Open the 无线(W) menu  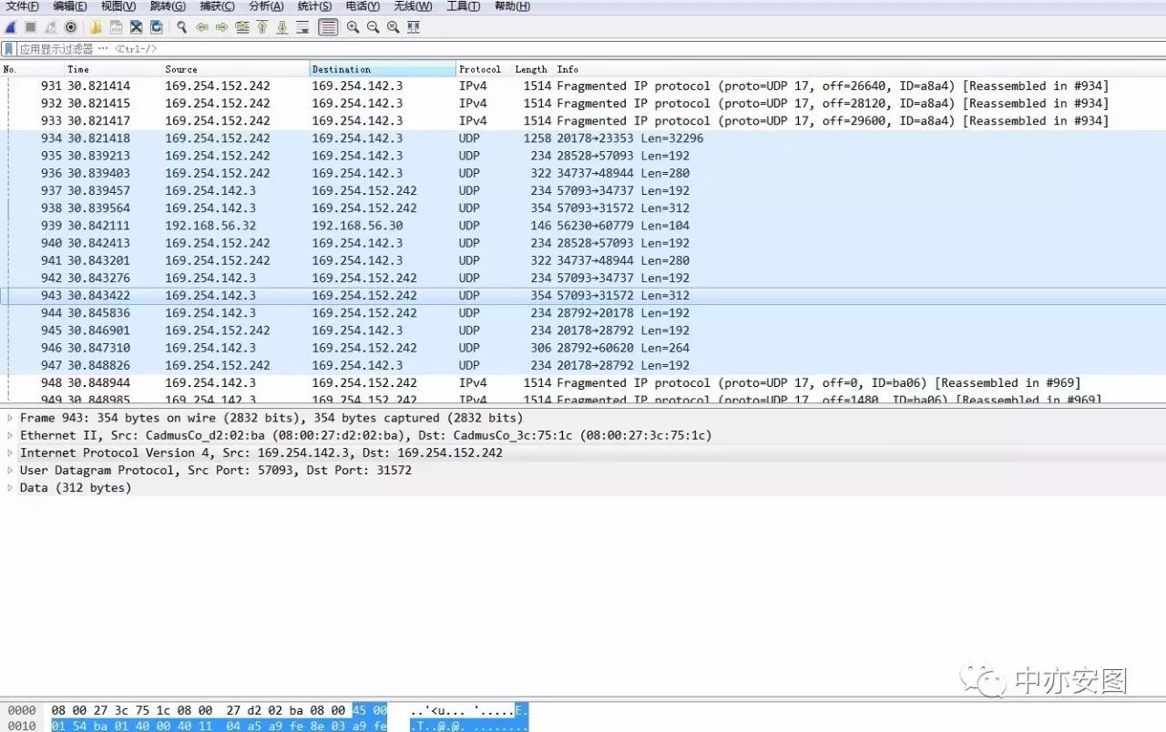coord(413,6)
